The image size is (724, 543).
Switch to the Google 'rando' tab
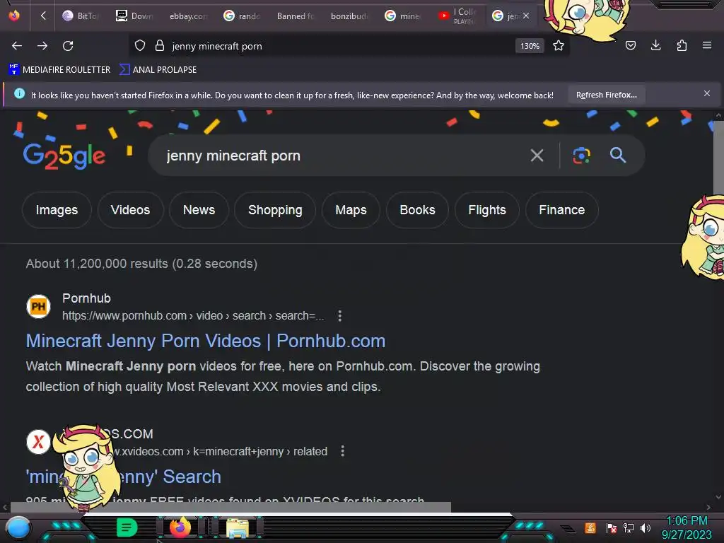[x=242, y=16]
